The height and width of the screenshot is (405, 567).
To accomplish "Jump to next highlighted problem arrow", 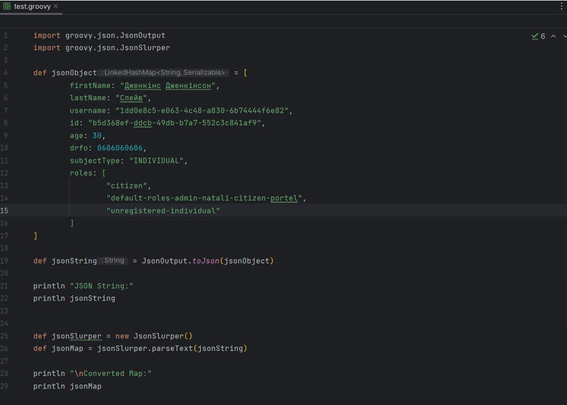I will tap(564, 36).
